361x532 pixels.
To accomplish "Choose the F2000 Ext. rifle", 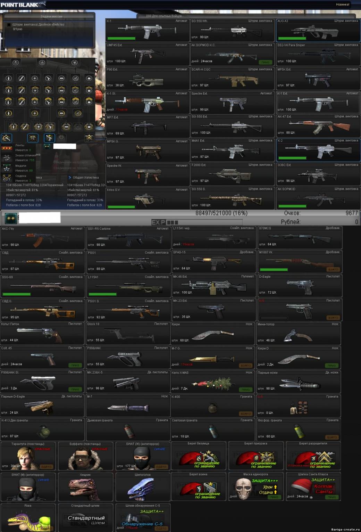I will pos(232,174).
